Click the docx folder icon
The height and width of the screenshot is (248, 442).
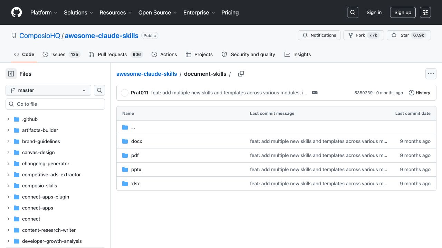point(125,141)
